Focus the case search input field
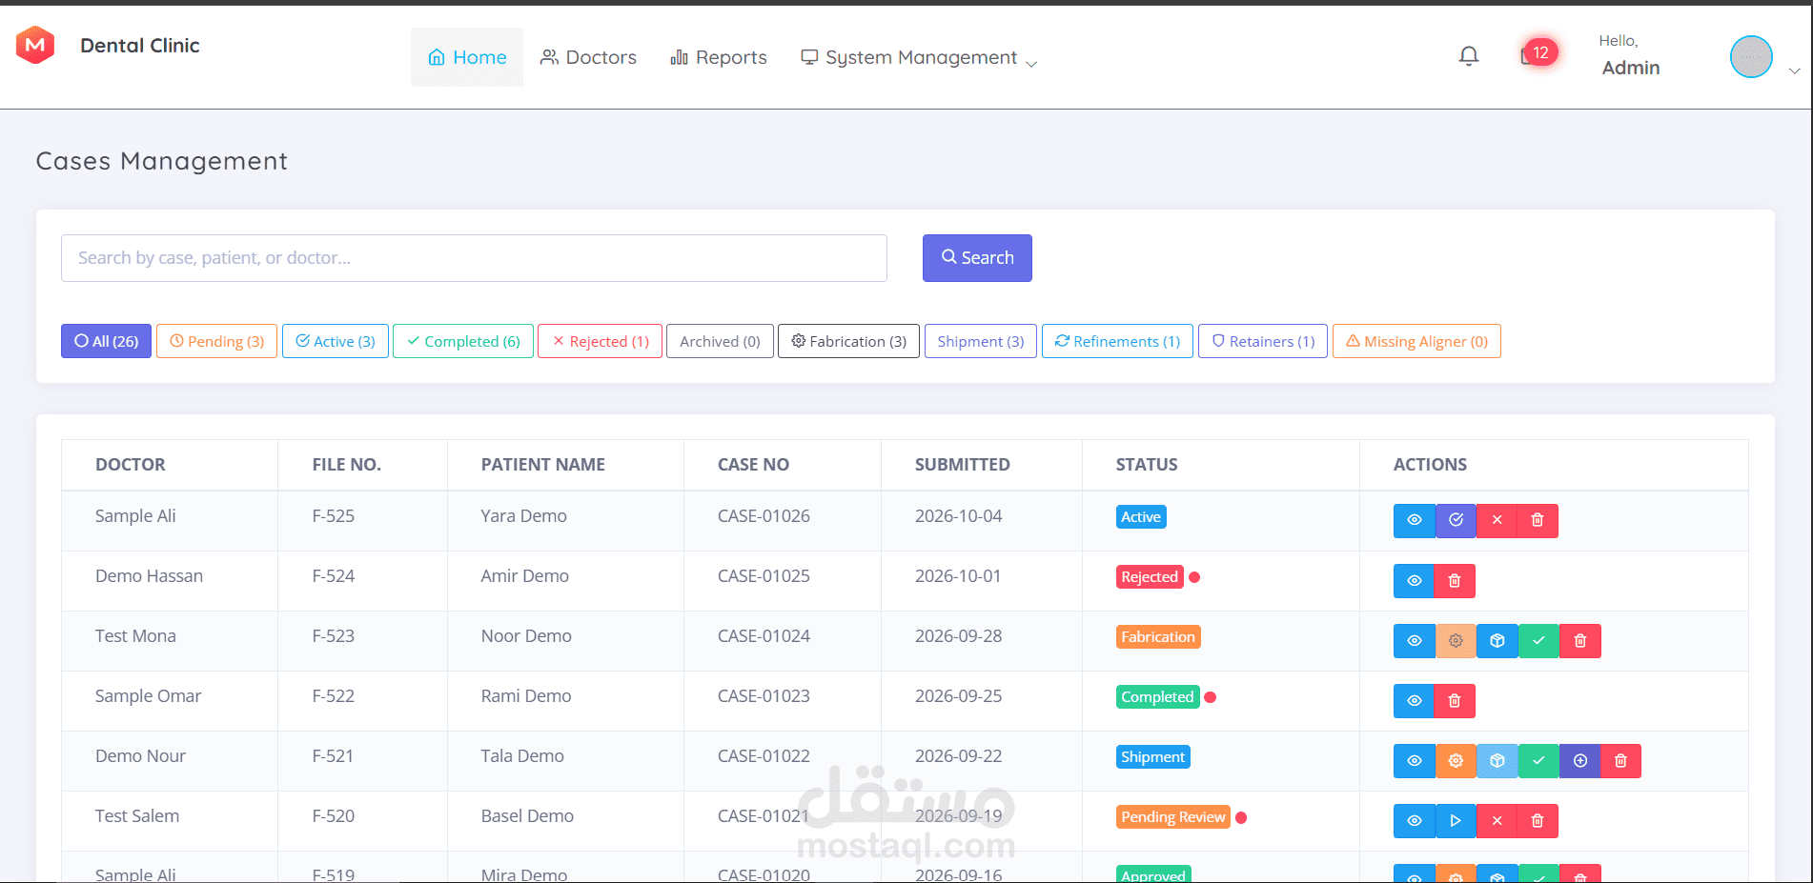 474,258
